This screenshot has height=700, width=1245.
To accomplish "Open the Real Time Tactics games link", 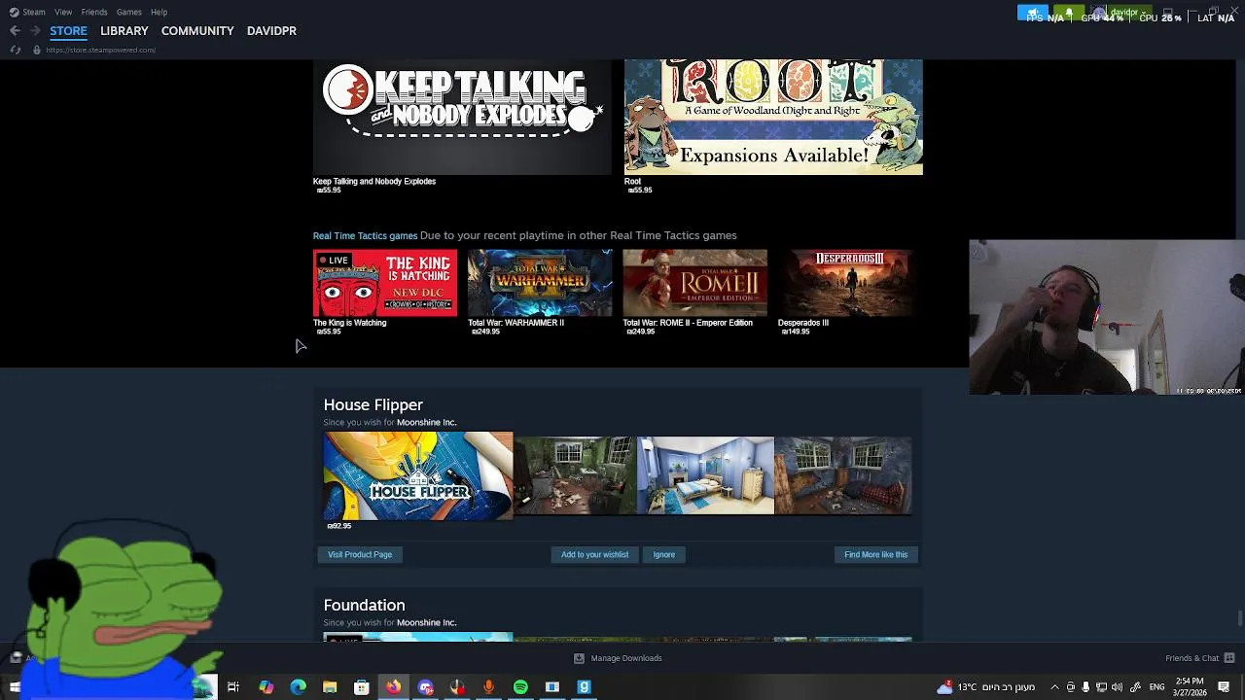I will [x=365, y=235].
